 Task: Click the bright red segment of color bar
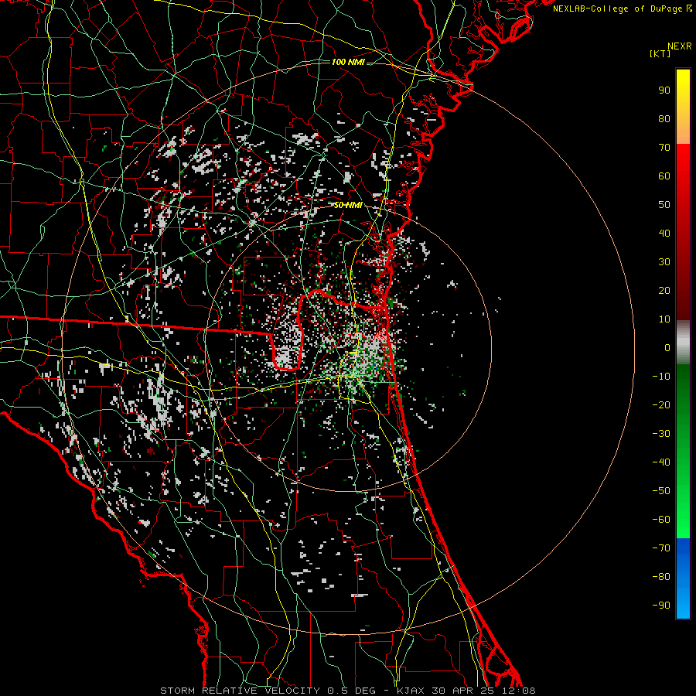coord(683,178)
